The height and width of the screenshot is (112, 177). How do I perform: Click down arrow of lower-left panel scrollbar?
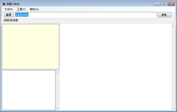[x=58, y=108]
